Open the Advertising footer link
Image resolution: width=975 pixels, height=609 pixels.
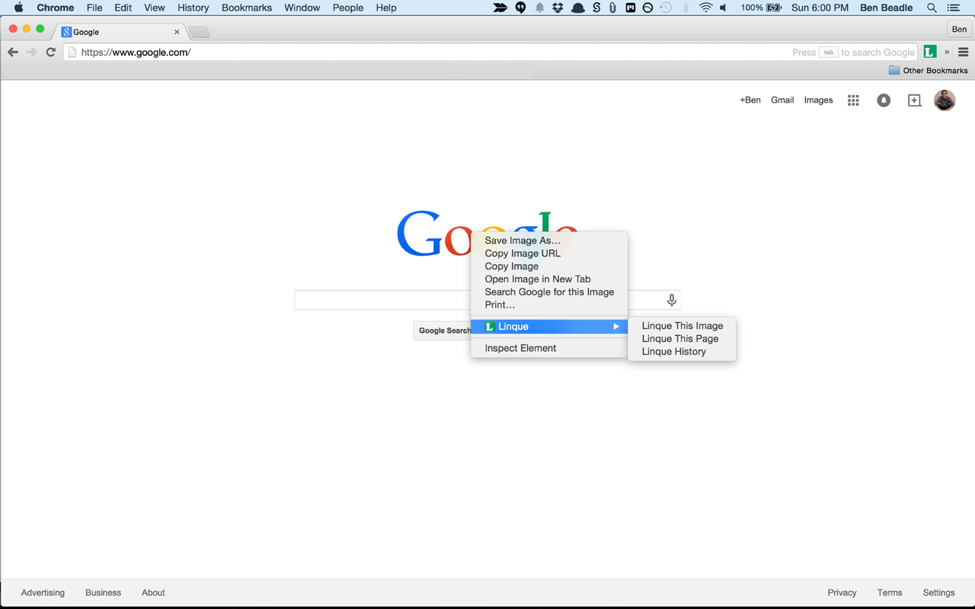click(x=43, y=593)
